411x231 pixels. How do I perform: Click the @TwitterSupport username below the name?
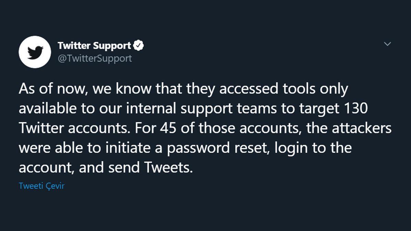pos(95,58)
